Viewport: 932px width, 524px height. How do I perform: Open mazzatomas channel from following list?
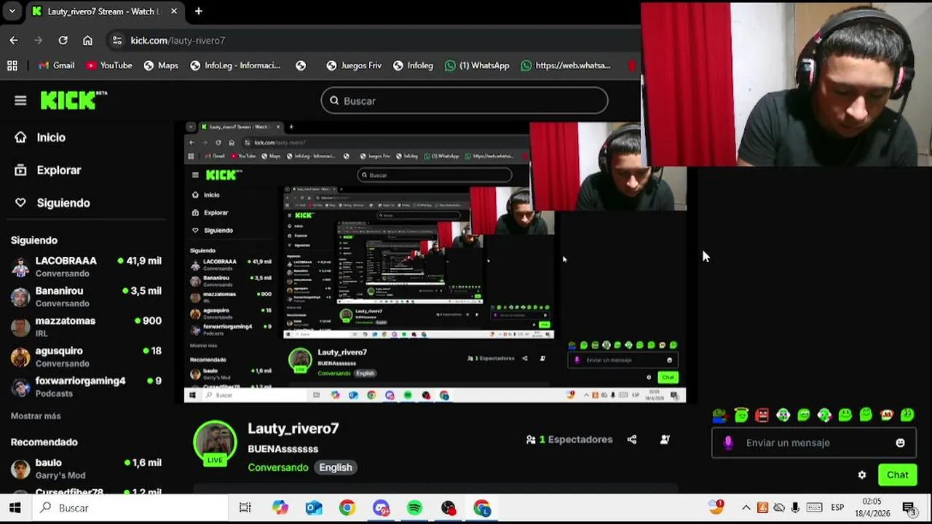pos(86,327)
